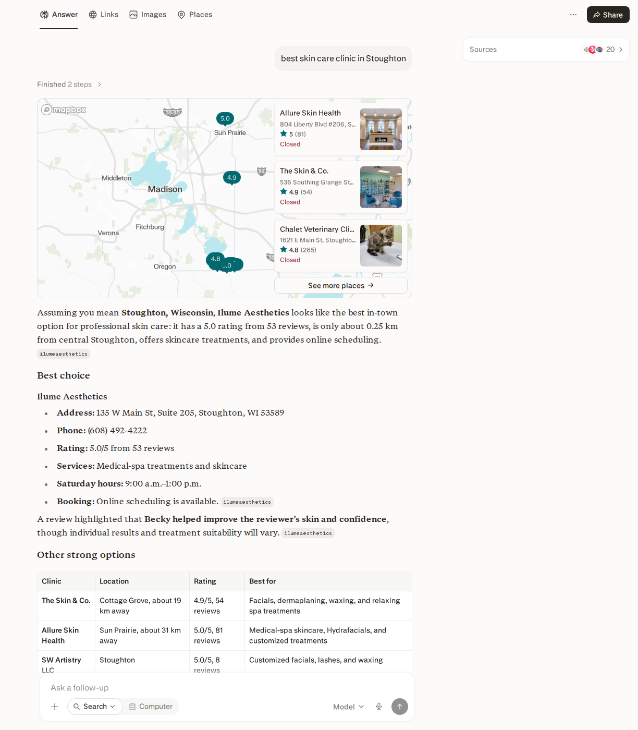Click the 5.0 map pin near Sun Prairie

(x=225, y=119)
